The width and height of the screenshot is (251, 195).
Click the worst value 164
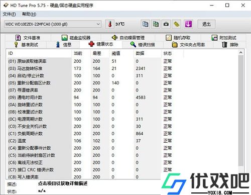tap(96, 68)
